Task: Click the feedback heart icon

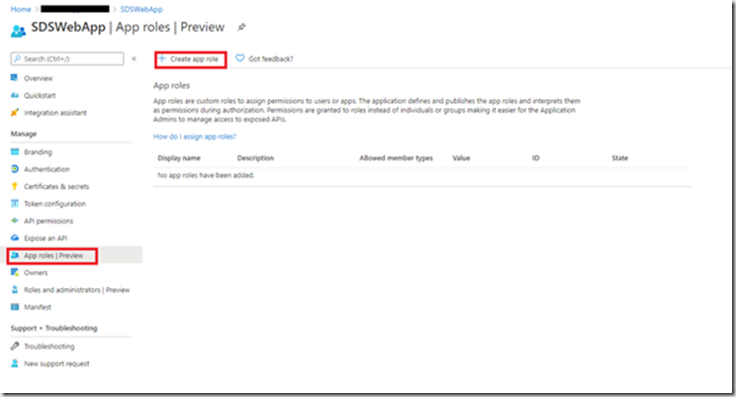Action: (x=239, y=58)
